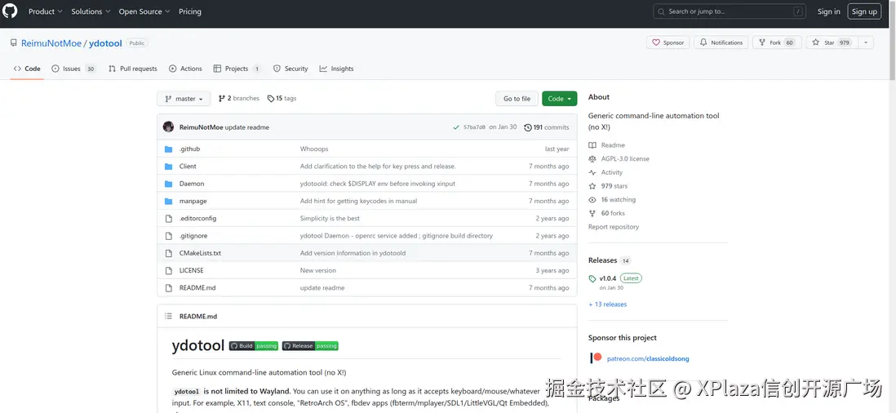896x413 pixels.
Task: Open the .github folder icon
Action: (169, 149)
